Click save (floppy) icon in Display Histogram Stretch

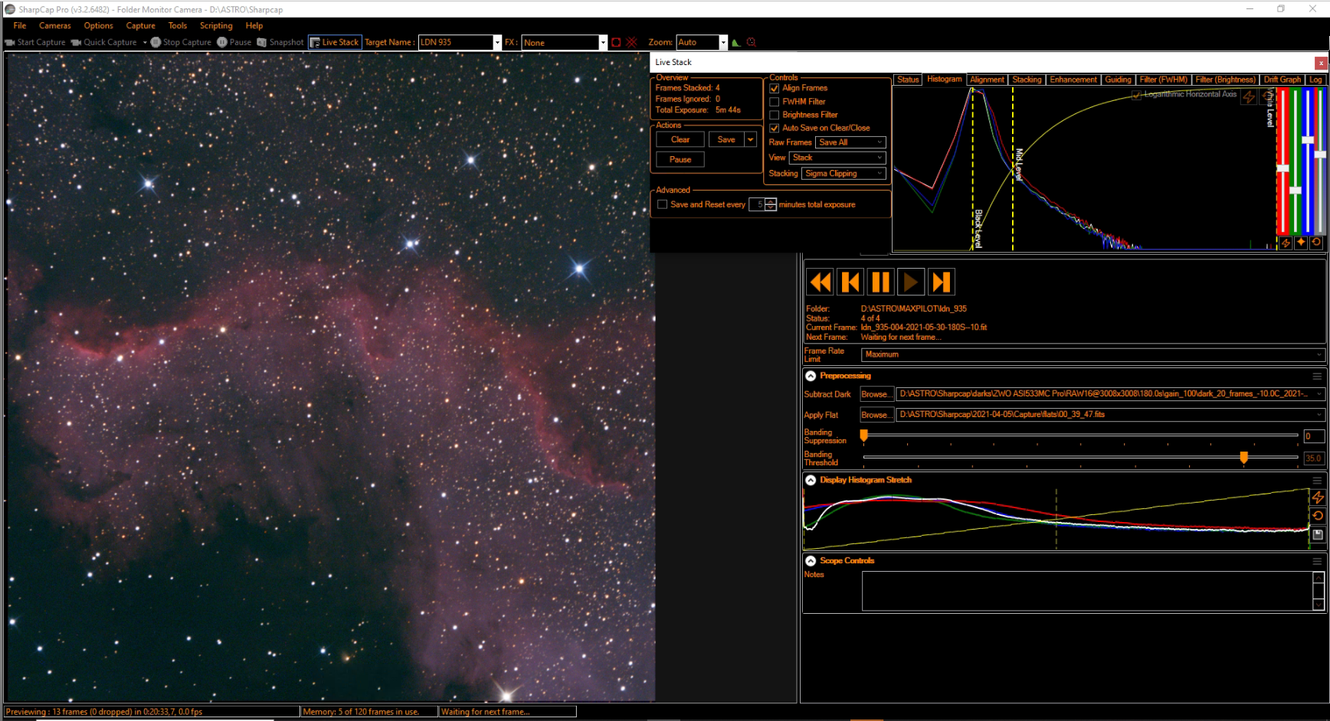(x=1318, y=534)
